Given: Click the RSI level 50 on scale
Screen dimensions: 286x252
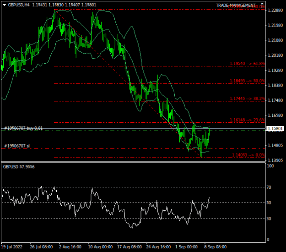Looking at the screenshot, I should coord(269,203).
